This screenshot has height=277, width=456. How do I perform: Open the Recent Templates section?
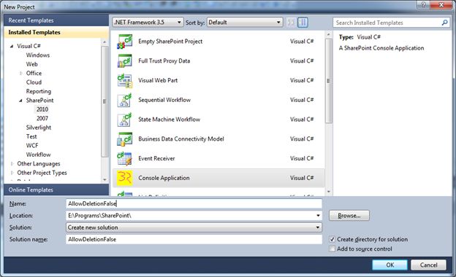click(x=56, y=20)
